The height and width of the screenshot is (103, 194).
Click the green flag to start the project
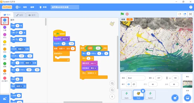pyautogui.click(x=122, y=14)
